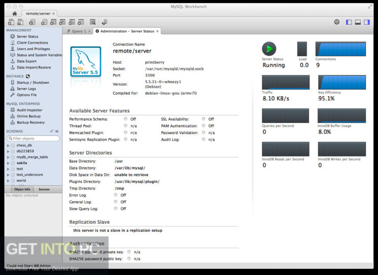
Task: Close the remote/server connection tab
Action: 54,14
